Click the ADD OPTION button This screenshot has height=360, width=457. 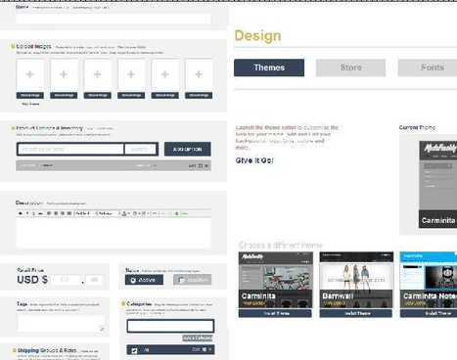[187, 149]
